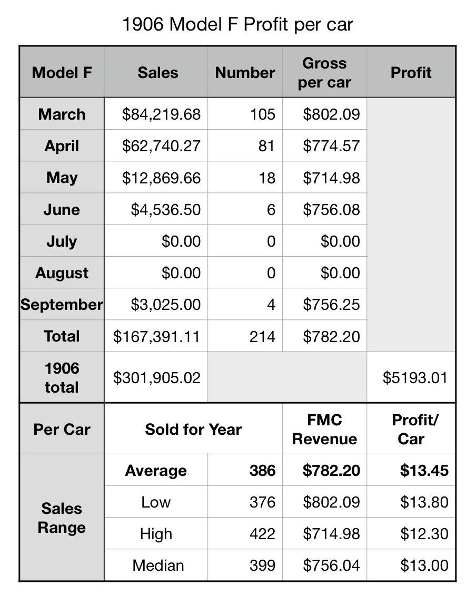Select the High sold count 422
The height and width of the screenshot is (604, 476).
[262, 534]
